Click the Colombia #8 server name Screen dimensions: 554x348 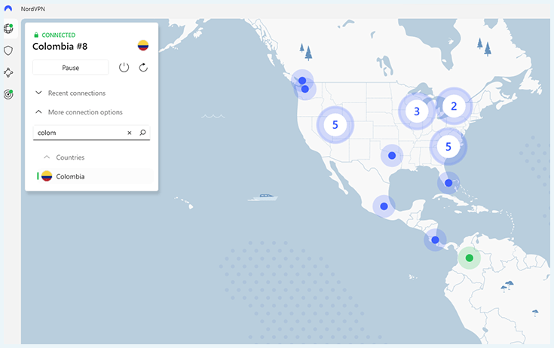click(60, 46)
